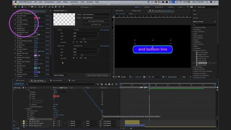Click all caps TT icon for Top Text
Image resolution: width=231 pixels, height=130 pixels.
pos(81,42)
